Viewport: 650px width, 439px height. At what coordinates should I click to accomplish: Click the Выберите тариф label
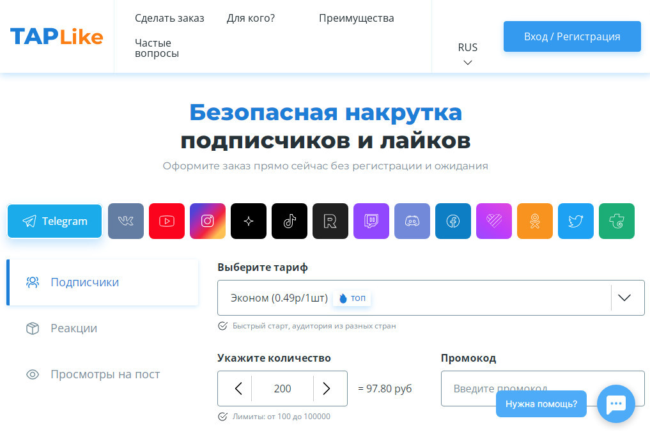263,267
